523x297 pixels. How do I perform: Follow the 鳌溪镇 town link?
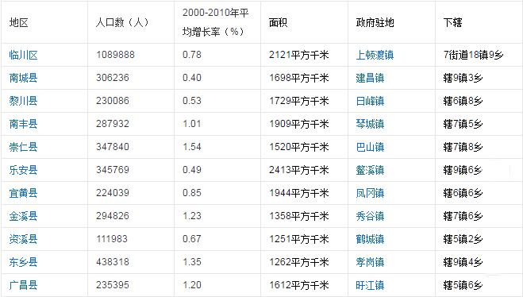[370, 170]
